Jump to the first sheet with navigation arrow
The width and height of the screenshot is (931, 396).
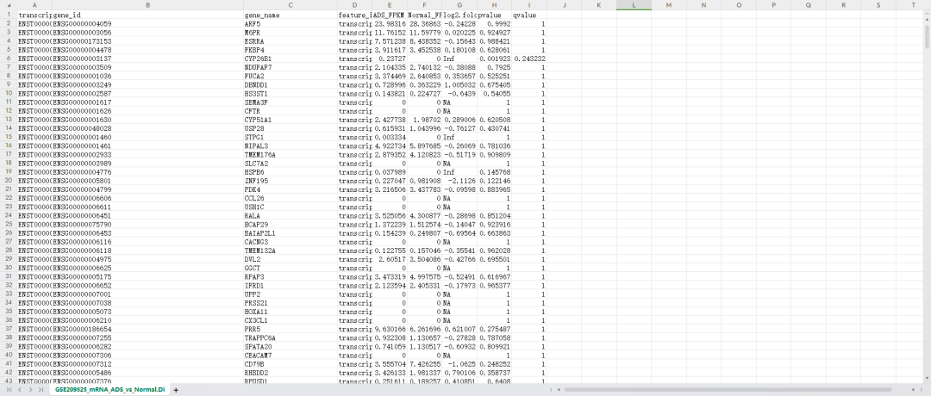(11, 390)
